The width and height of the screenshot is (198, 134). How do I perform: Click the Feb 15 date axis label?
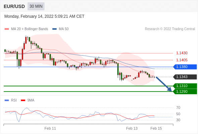pyautogui.click(x=156, y=128)
